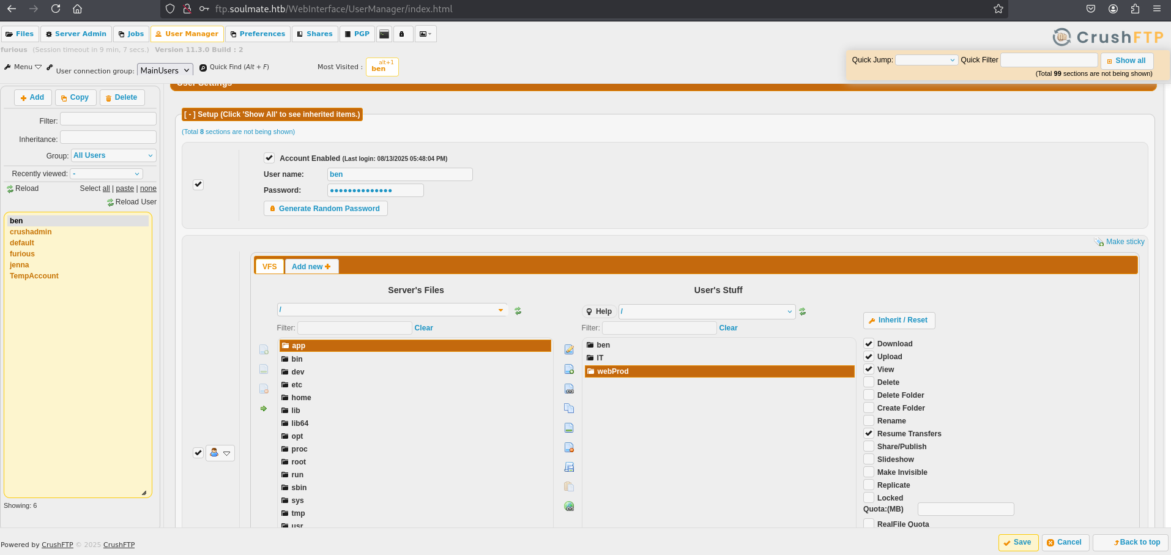The image size is (1171, 555).
Task: Open the Preferences tab
Action: (258, 34)
